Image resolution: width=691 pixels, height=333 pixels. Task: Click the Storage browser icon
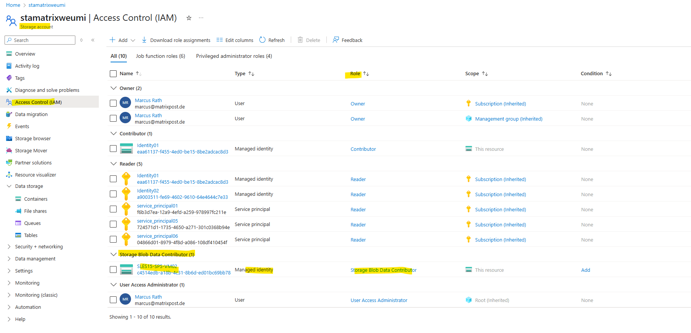click(x=9, y=138)
